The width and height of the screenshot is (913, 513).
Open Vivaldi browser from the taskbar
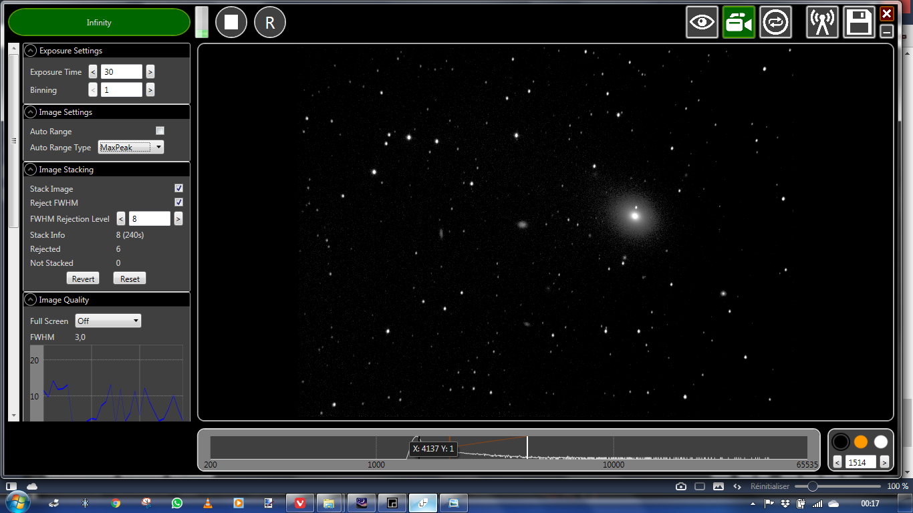[x=301, y=503]
